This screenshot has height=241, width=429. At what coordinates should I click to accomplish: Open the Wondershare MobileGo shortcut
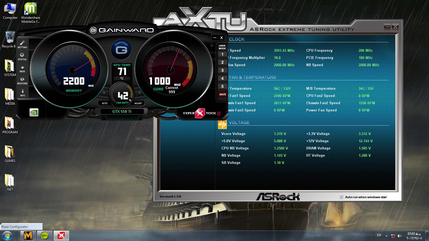pos(30,13)
